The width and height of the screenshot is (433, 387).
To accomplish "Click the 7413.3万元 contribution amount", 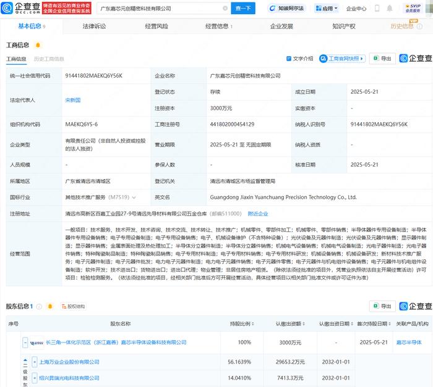I will tap(290, 378).
